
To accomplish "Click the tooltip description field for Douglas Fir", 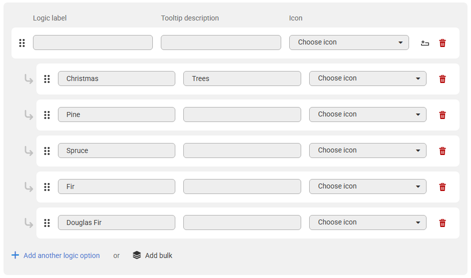I will [x=242, y=222].
